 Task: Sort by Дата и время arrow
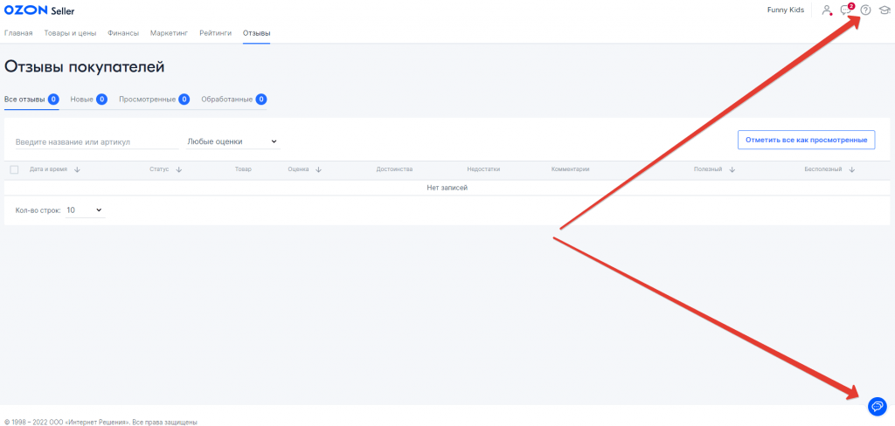(77, 169)
